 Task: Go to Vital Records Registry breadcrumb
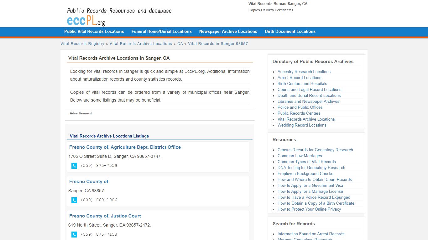coord(82,44)
